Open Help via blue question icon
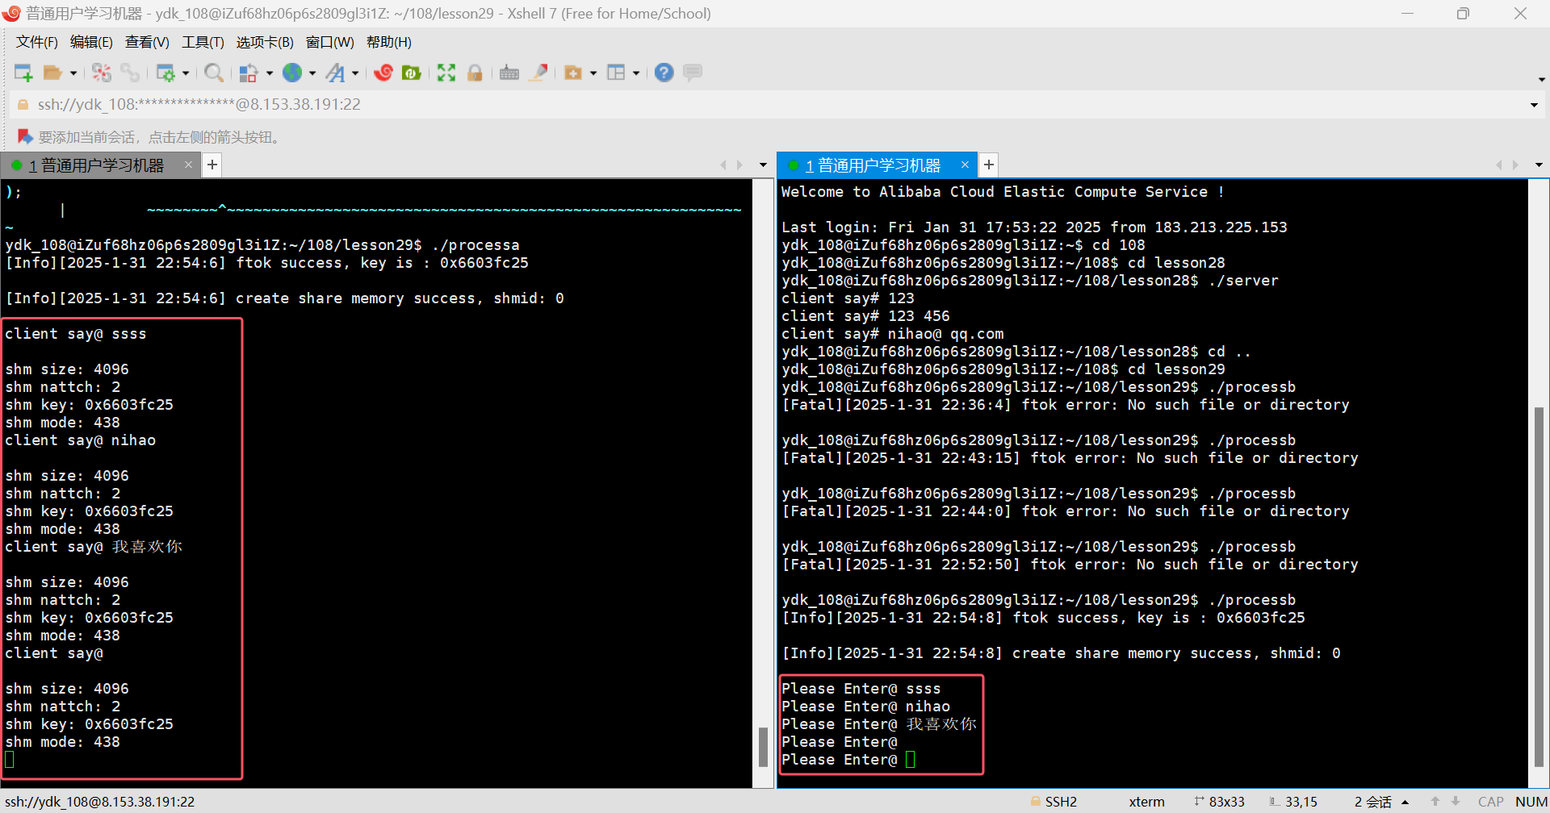This screenshot has width=1550, height=813. coord(664,73)
